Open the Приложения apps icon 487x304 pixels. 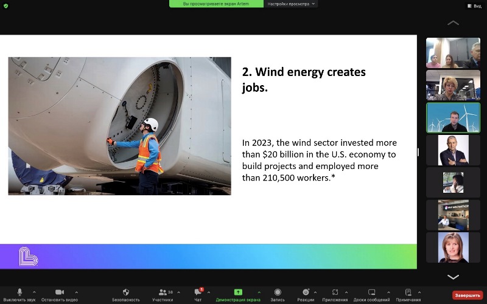tap(335, 292)
